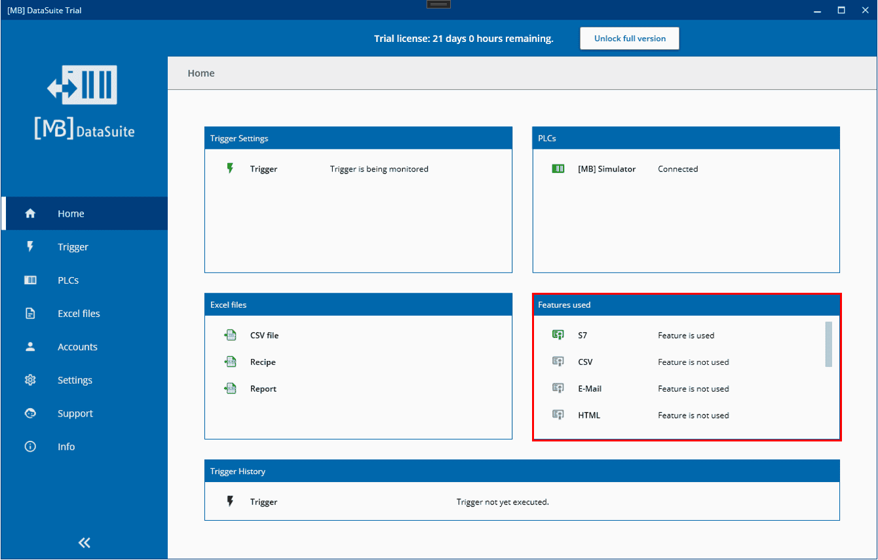This screenshot has width=878, height=560.
Task: Open the Settings page label
Action: click(x=75, y=381)
